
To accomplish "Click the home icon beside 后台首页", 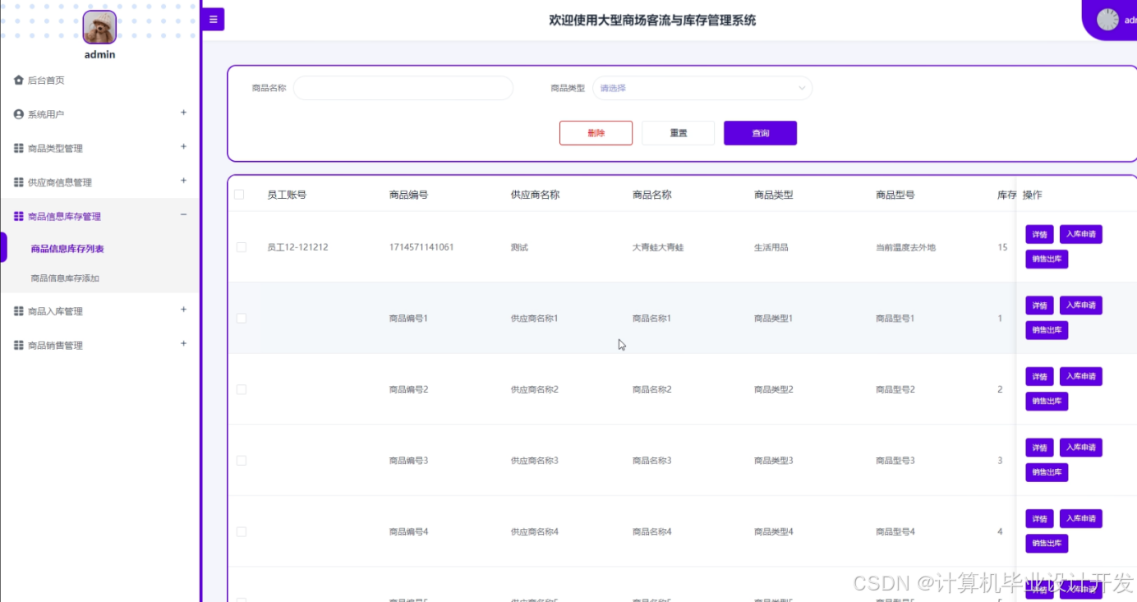I will tap(19, 80).
